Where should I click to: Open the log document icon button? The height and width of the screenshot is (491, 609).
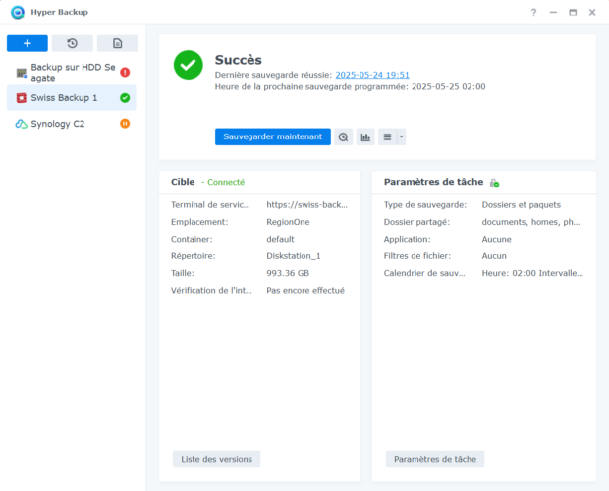tap(117, 43)
